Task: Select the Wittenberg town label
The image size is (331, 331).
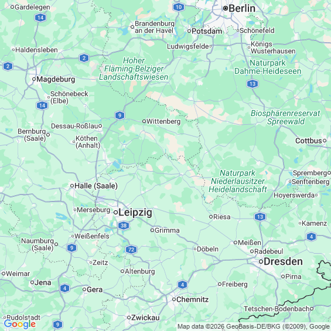Action: click(163, 121)
